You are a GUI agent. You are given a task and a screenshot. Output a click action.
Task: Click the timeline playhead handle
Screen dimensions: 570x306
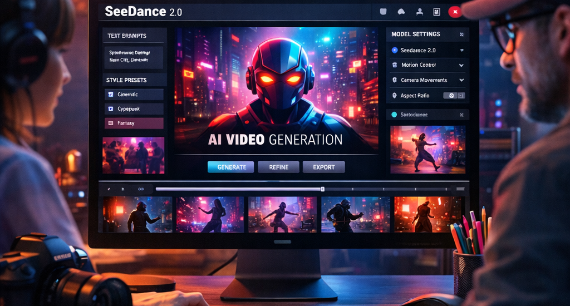point(322,189)
